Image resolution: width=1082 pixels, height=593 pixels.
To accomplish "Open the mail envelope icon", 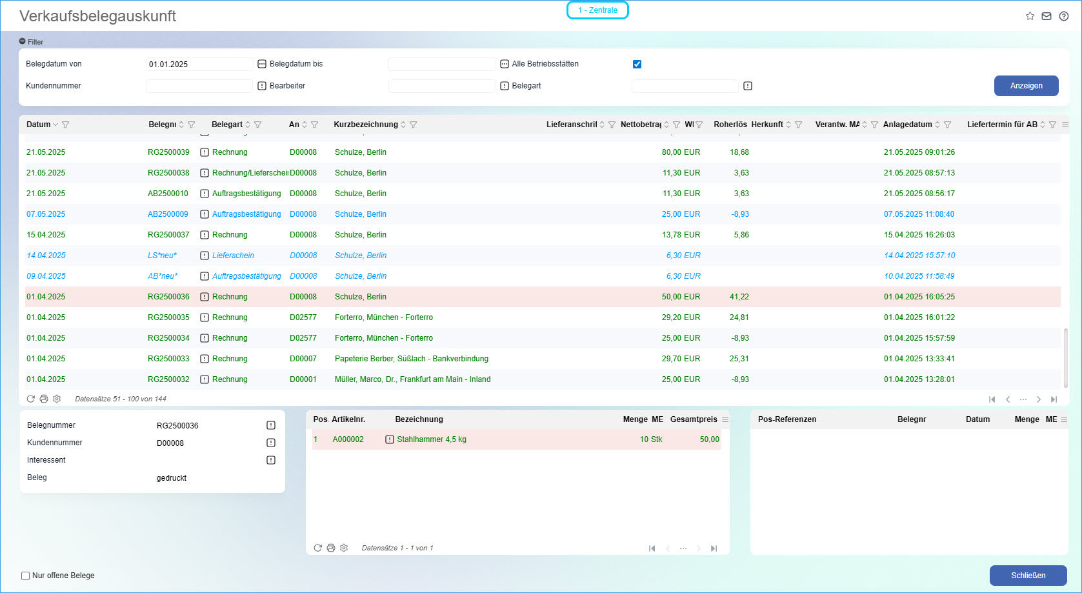I will (1047, 16).
